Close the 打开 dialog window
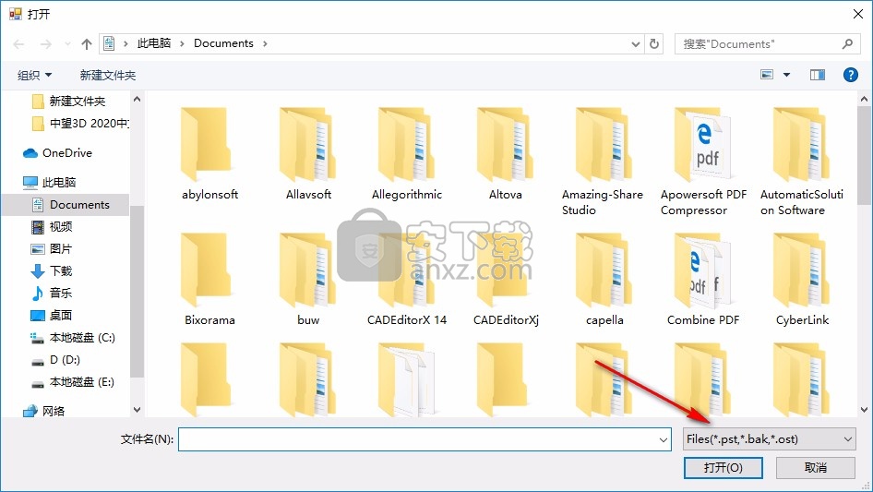Image resolution: width=873 pixels, height=492 pixels. pos(858,13)
